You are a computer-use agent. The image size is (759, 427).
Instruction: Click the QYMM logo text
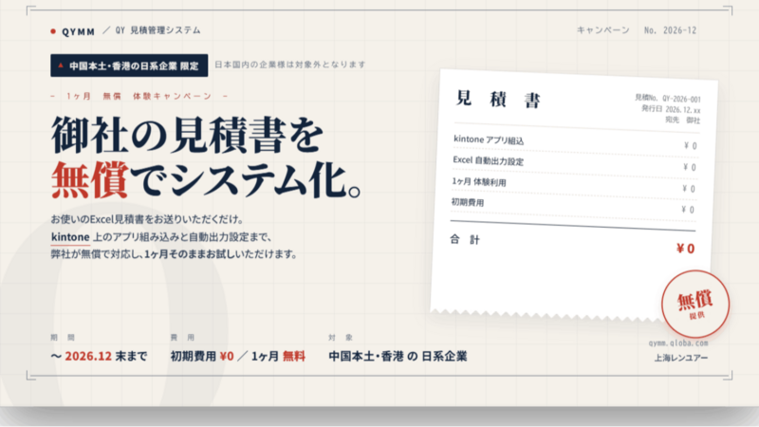point(78,32)
